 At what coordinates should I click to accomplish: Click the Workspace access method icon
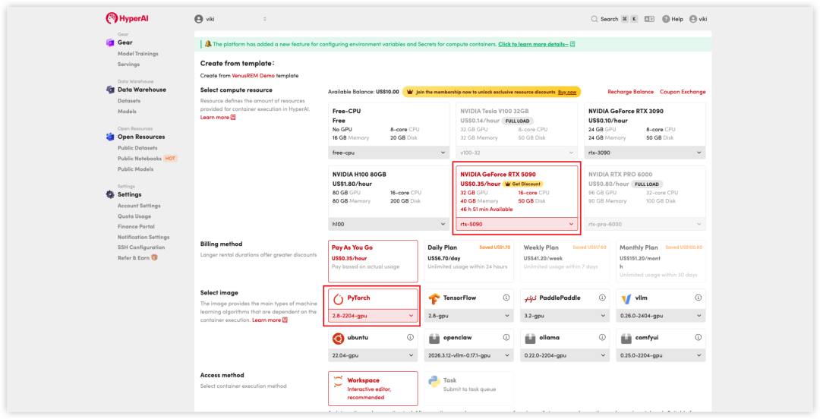click(339, 382)
